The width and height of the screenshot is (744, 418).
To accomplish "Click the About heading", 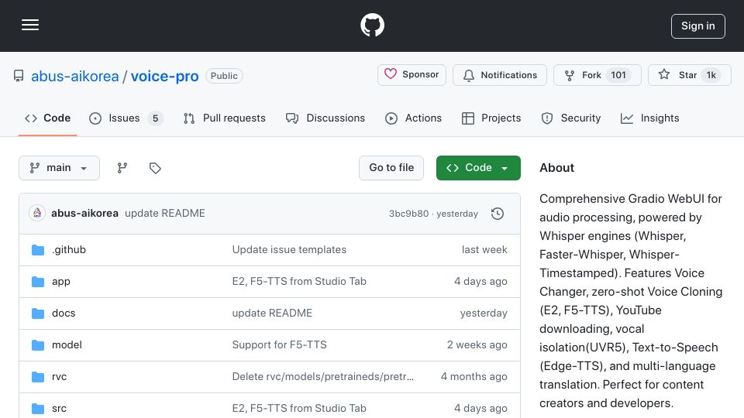I will pos(556,168).
